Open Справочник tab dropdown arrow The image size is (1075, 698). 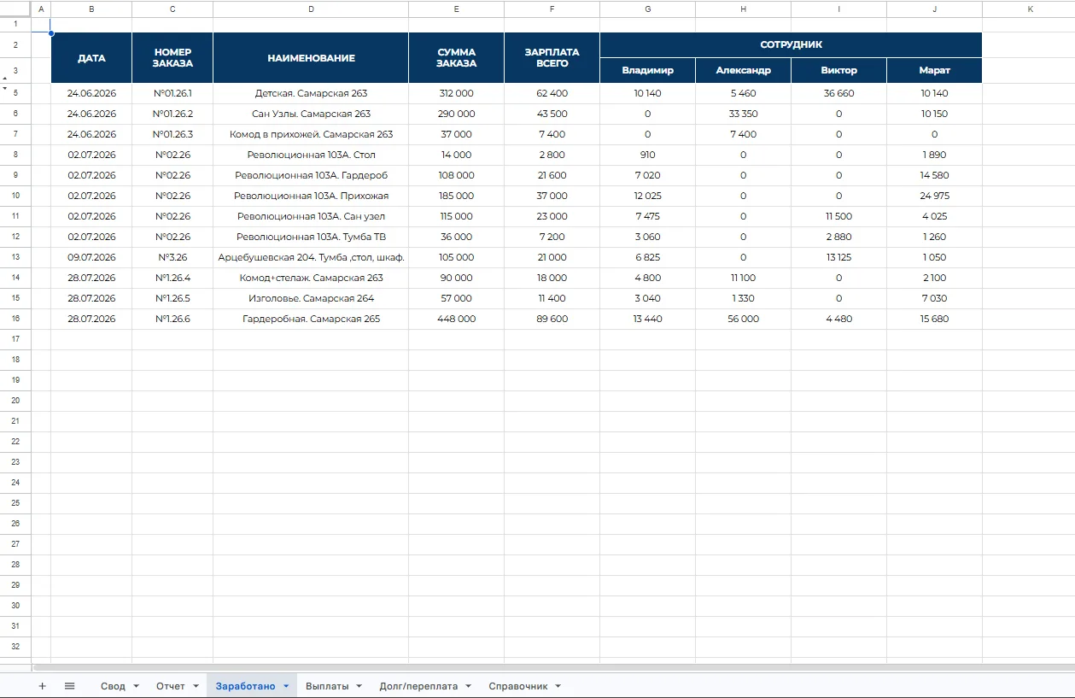[558, 686]
